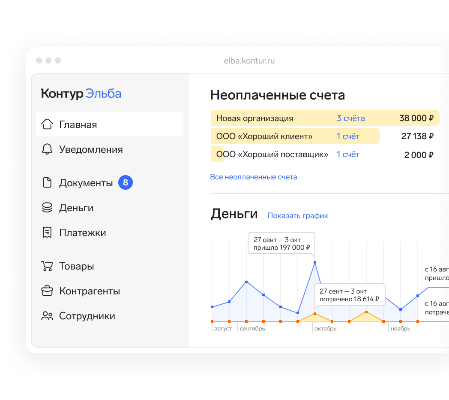This screenshot has height=400, width=449.
Task: Click the house icon for Главная
Action: tap(47, 124)
